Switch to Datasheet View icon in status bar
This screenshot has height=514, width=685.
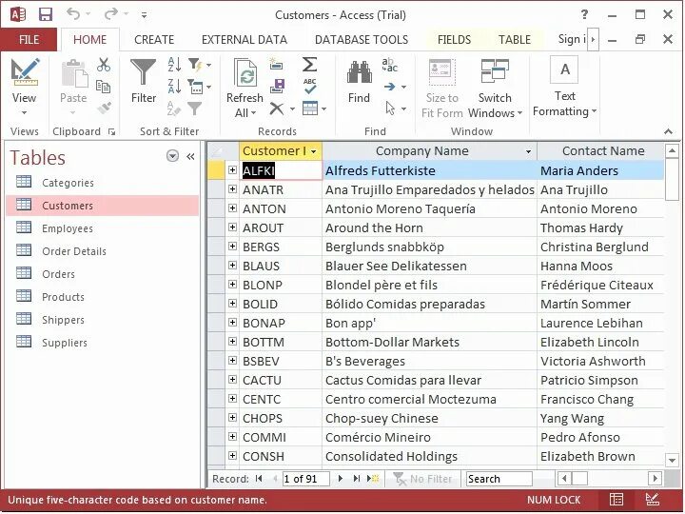click(x=616, y=499)
